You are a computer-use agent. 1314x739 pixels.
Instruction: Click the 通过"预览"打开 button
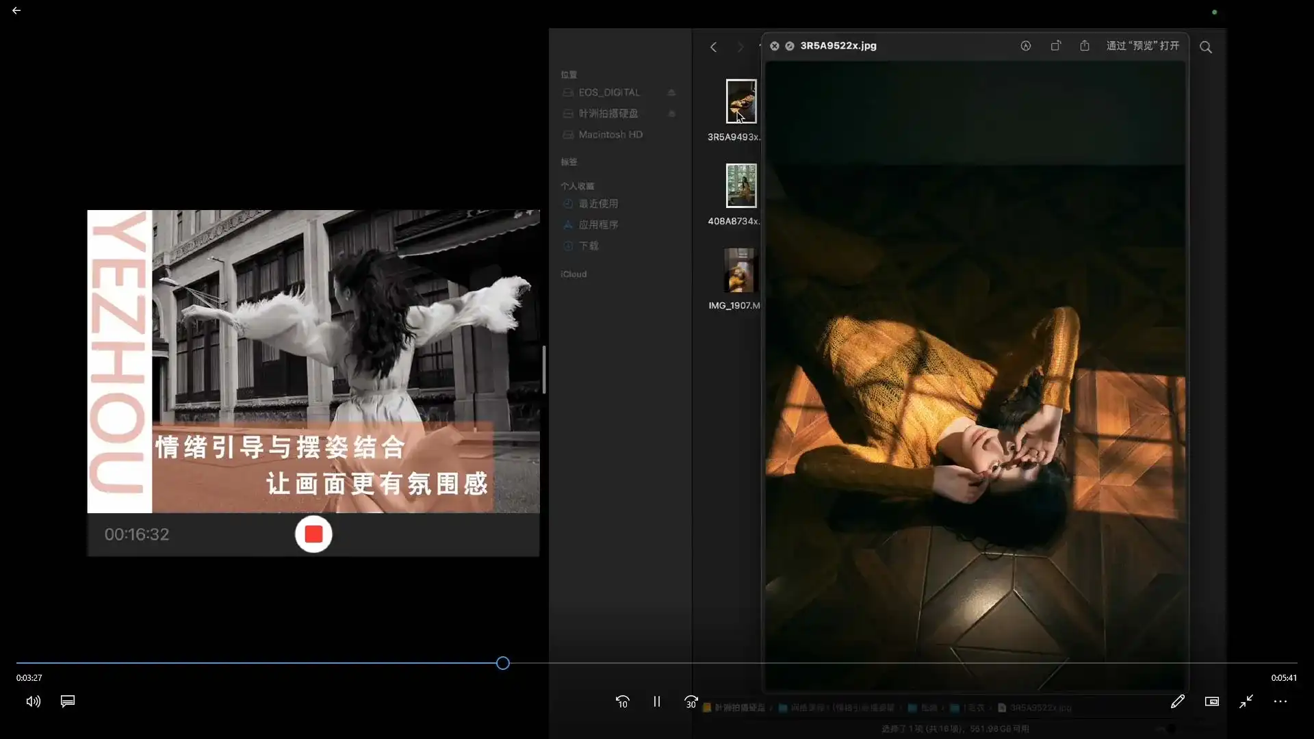[x=1142, y=46]
